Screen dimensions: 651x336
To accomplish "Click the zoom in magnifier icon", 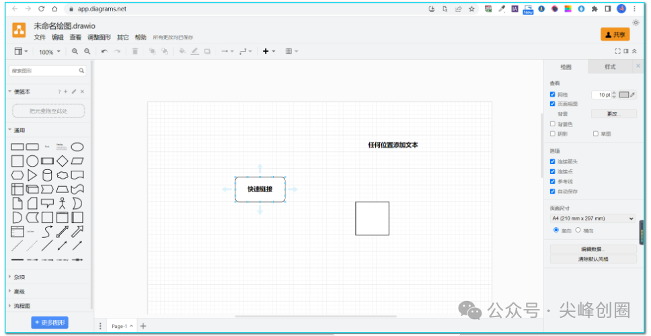I will coord(75,52).
